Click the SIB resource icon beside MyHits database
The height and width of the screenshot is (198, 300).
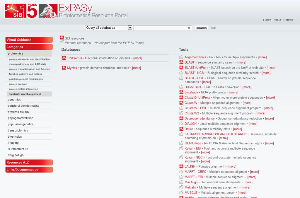coord(64,68)
